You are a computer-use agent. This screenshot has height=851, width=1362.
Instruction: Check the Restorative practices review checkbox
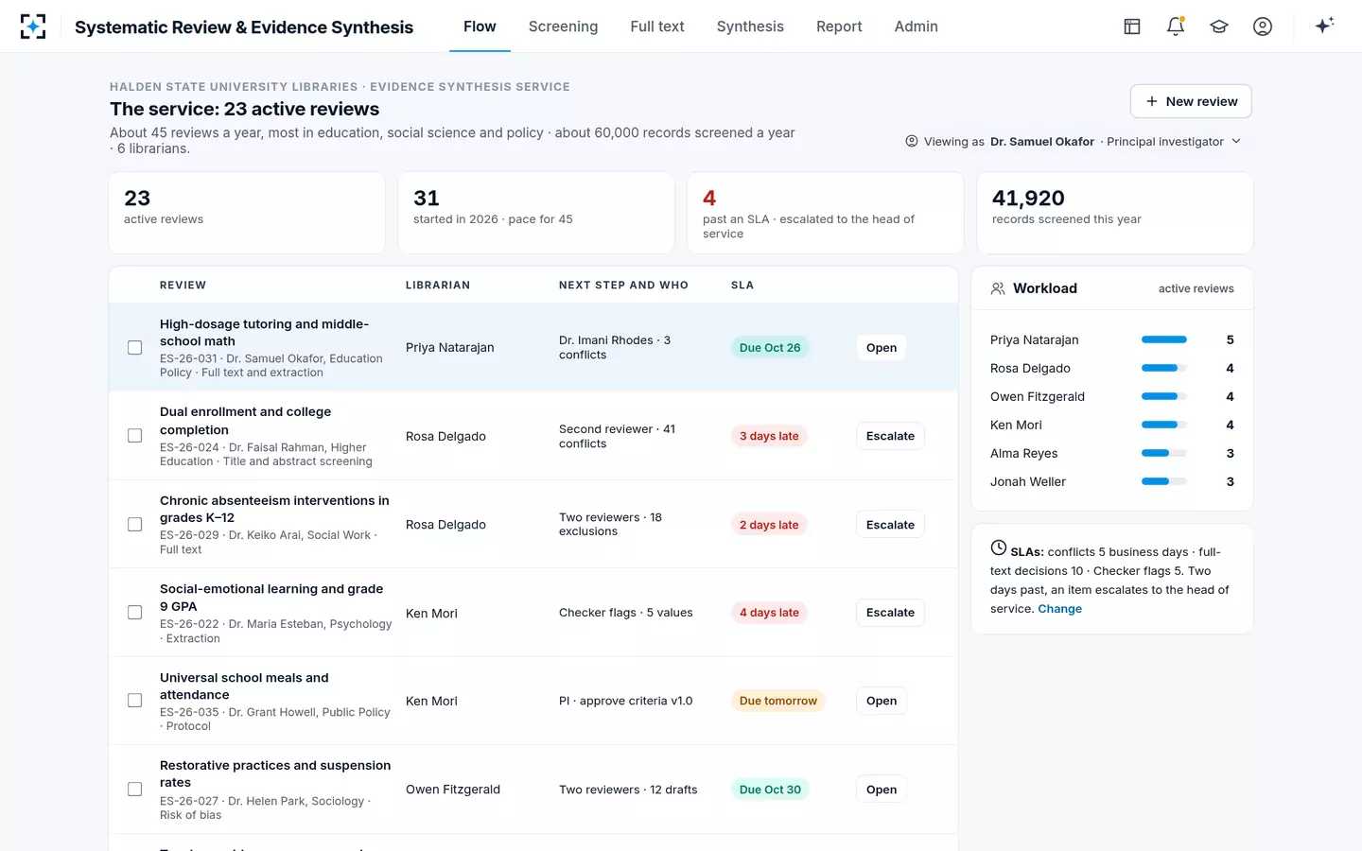[135, 790]
